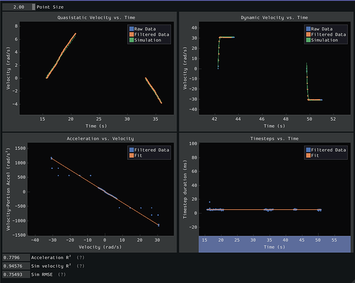Toggle Simulation in Dynamic Velocity legend
Image resolution: width=355 pixels, height=283 pixels.
pos(322,40)
